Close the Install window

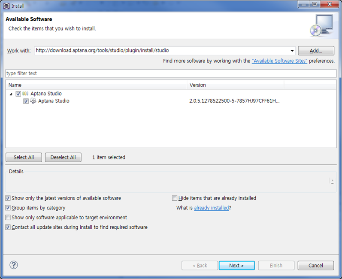pos(330,4)
